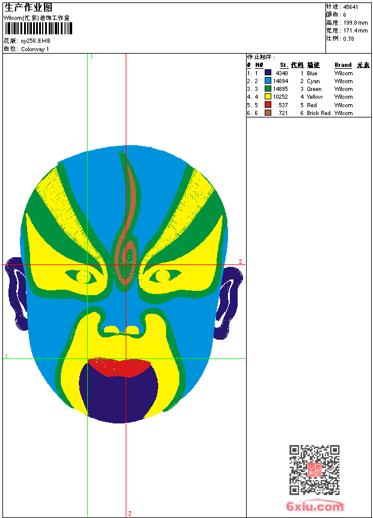Click the Wilcom brand in the Blue row

[x=344, y=73]
